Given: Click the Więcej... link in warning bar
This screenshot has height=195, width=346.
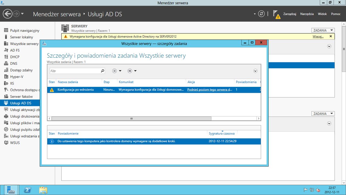Looking at the screenshot, I should coord(318,36).
